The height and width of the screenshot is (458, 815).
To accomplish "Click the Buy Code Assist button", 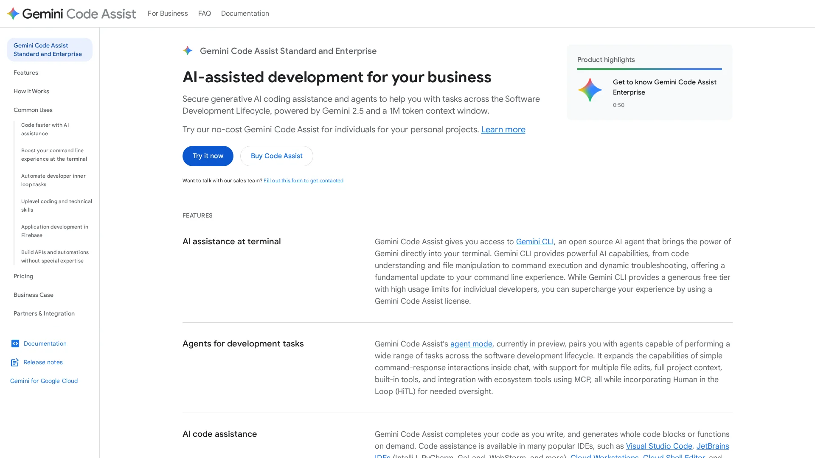I will point(276,156).
